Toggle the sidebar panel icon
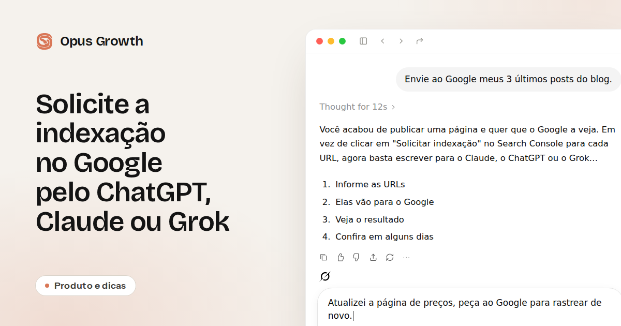Screen dimensions: 621x326 [x=363, y=41]
